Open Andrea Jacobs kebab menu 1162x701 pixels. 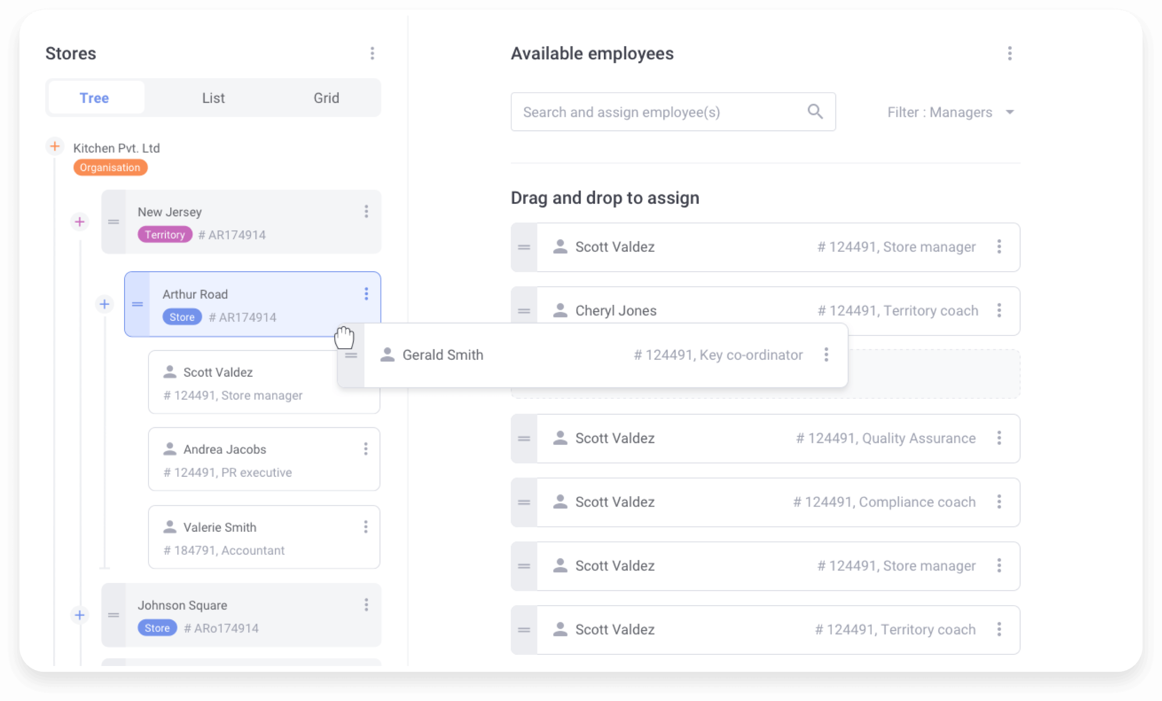(365, 449)
